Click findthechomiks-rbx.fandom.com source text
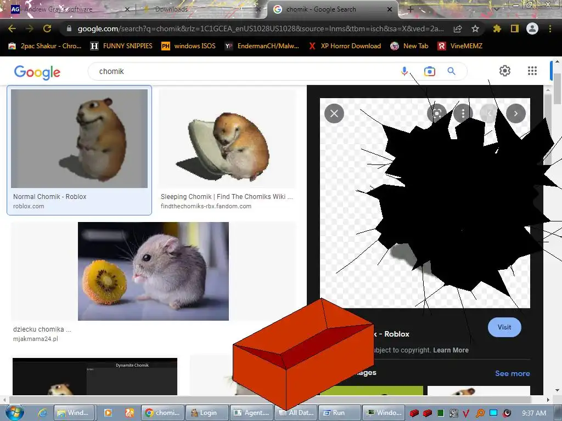 (206, 206)
